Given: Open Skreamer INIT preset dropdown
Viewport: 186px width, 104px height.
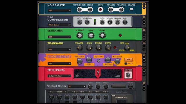Looking at the screenshot, I should click(x=59, y=37).
